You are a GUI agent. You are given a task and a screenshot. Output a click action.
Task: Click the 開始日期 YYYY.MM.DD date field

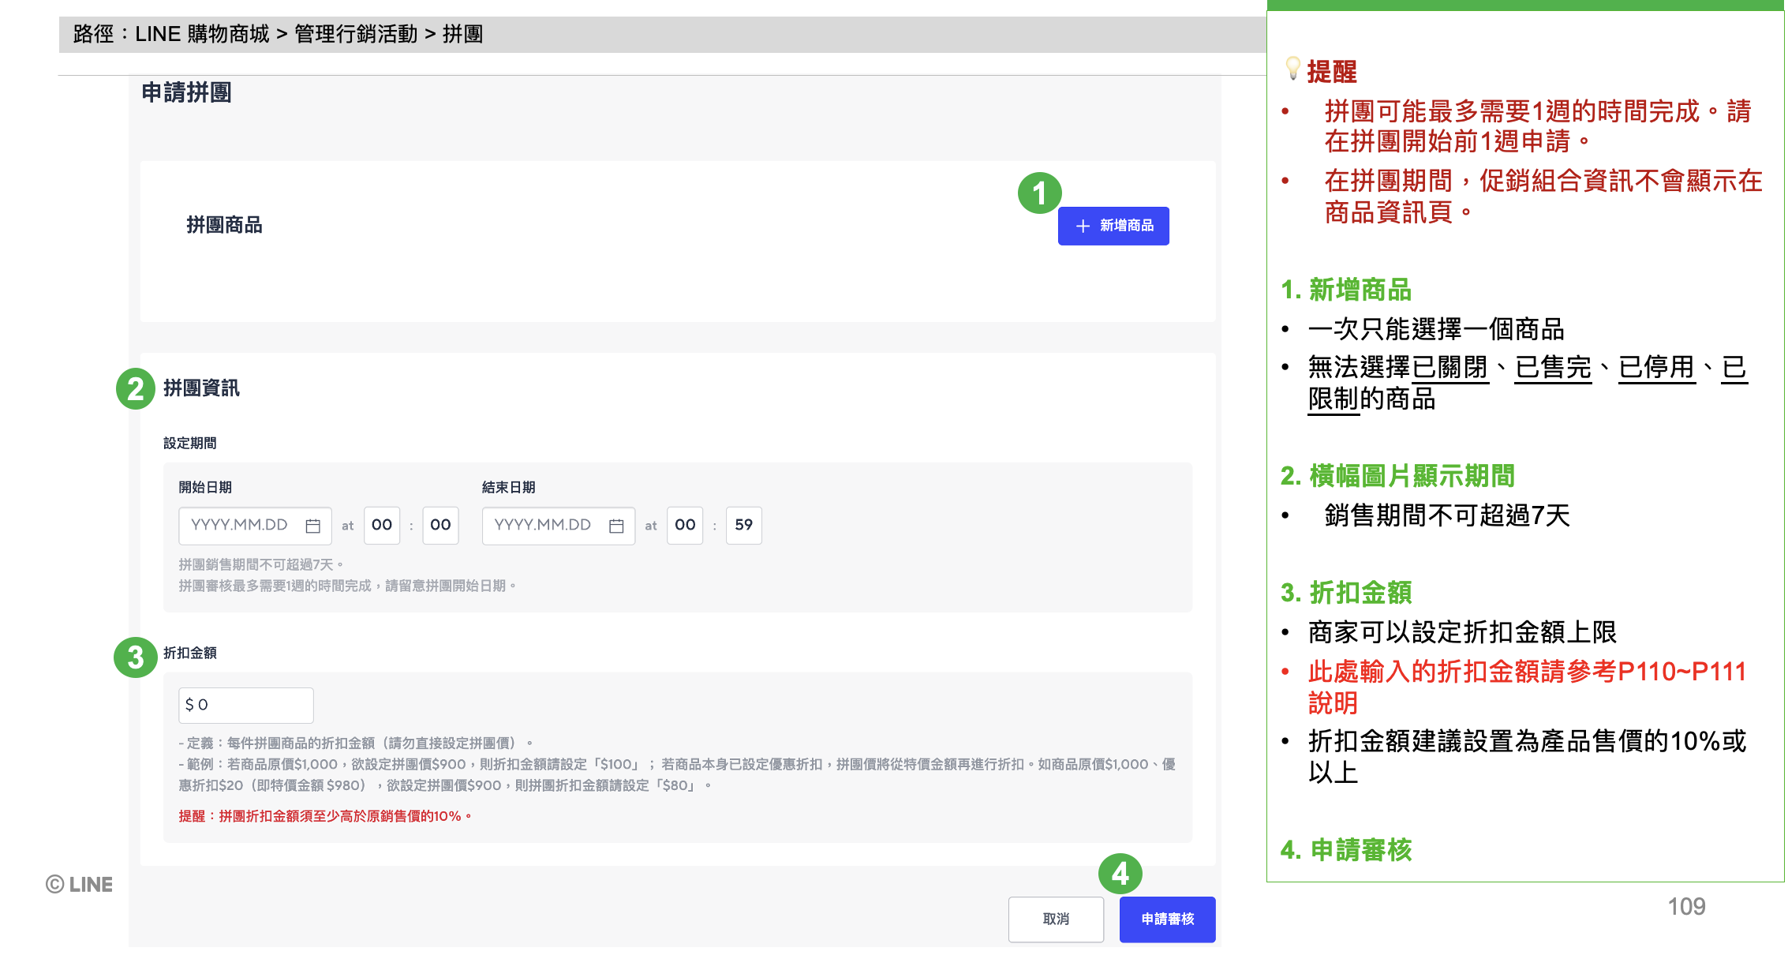255,526
